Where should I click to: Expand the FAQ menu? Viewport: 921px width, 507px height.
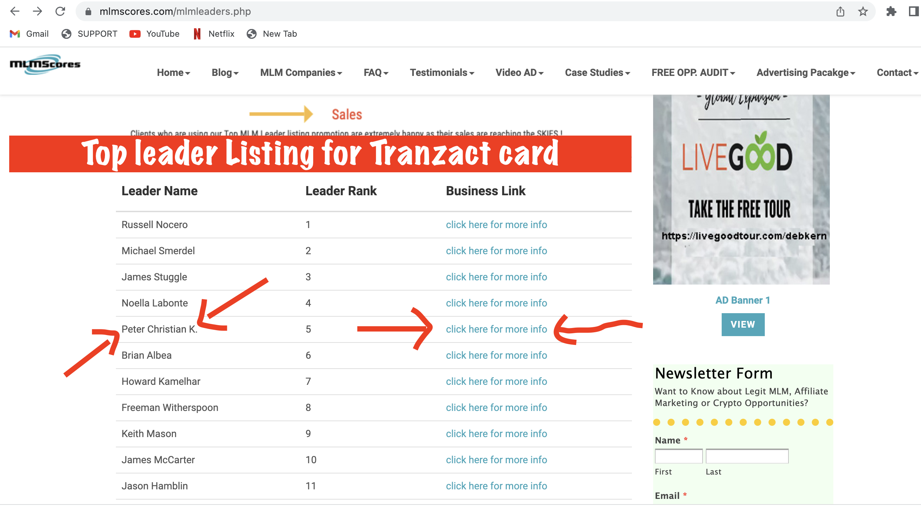point(376,72)
